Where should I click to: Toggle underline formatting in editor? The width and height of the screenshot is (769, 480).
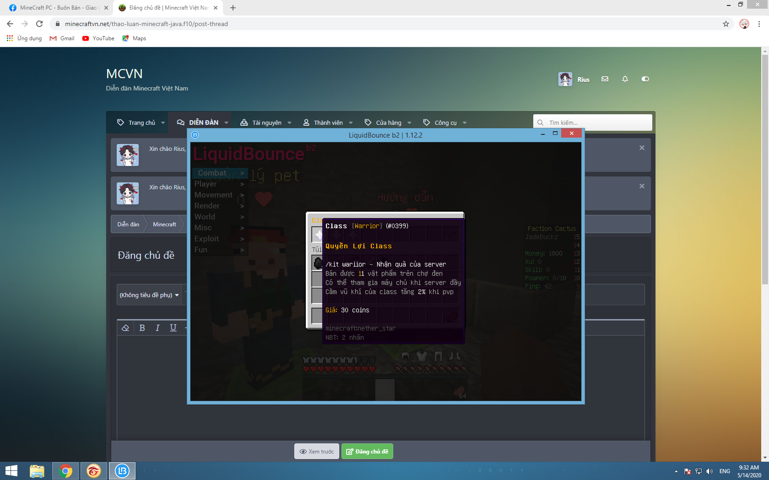tap(173, 328)
